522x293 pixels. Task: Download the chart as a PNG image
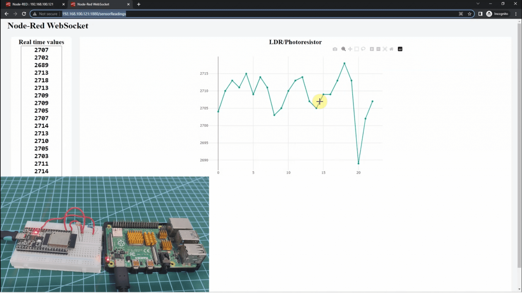(x=335, y=49)
